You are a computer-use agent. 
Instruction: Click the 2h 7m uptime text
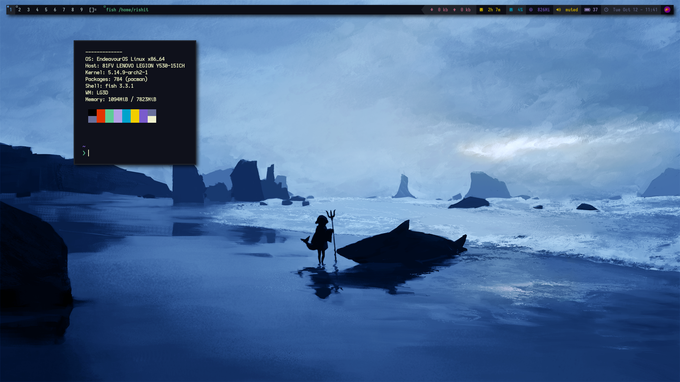click(494, 10)
